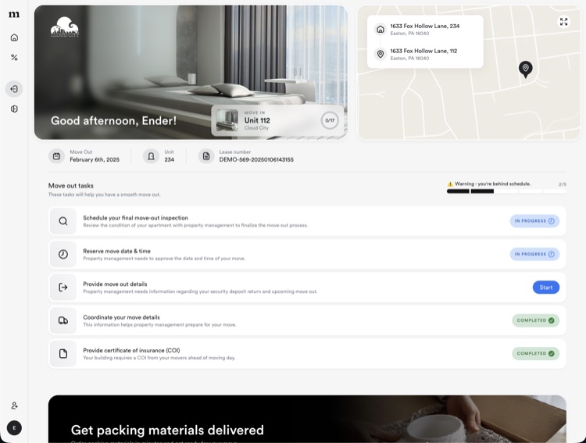Open the door icon in sidebar

14,109
